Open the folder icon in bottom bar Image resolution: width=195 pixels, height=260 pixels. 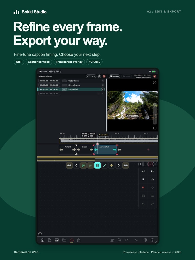point(64,240)
